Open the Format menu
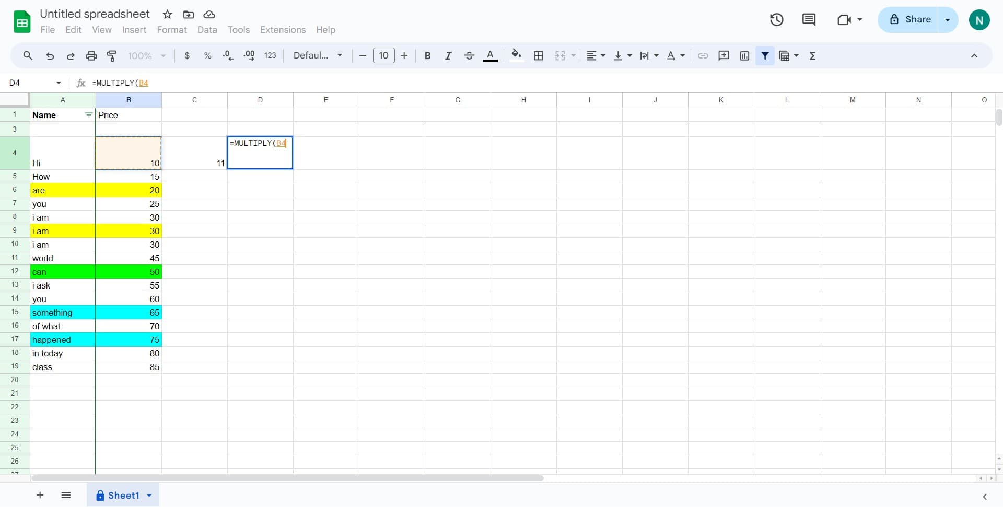The height and width of the screenshot is (507, 1003). click(171, 30)
